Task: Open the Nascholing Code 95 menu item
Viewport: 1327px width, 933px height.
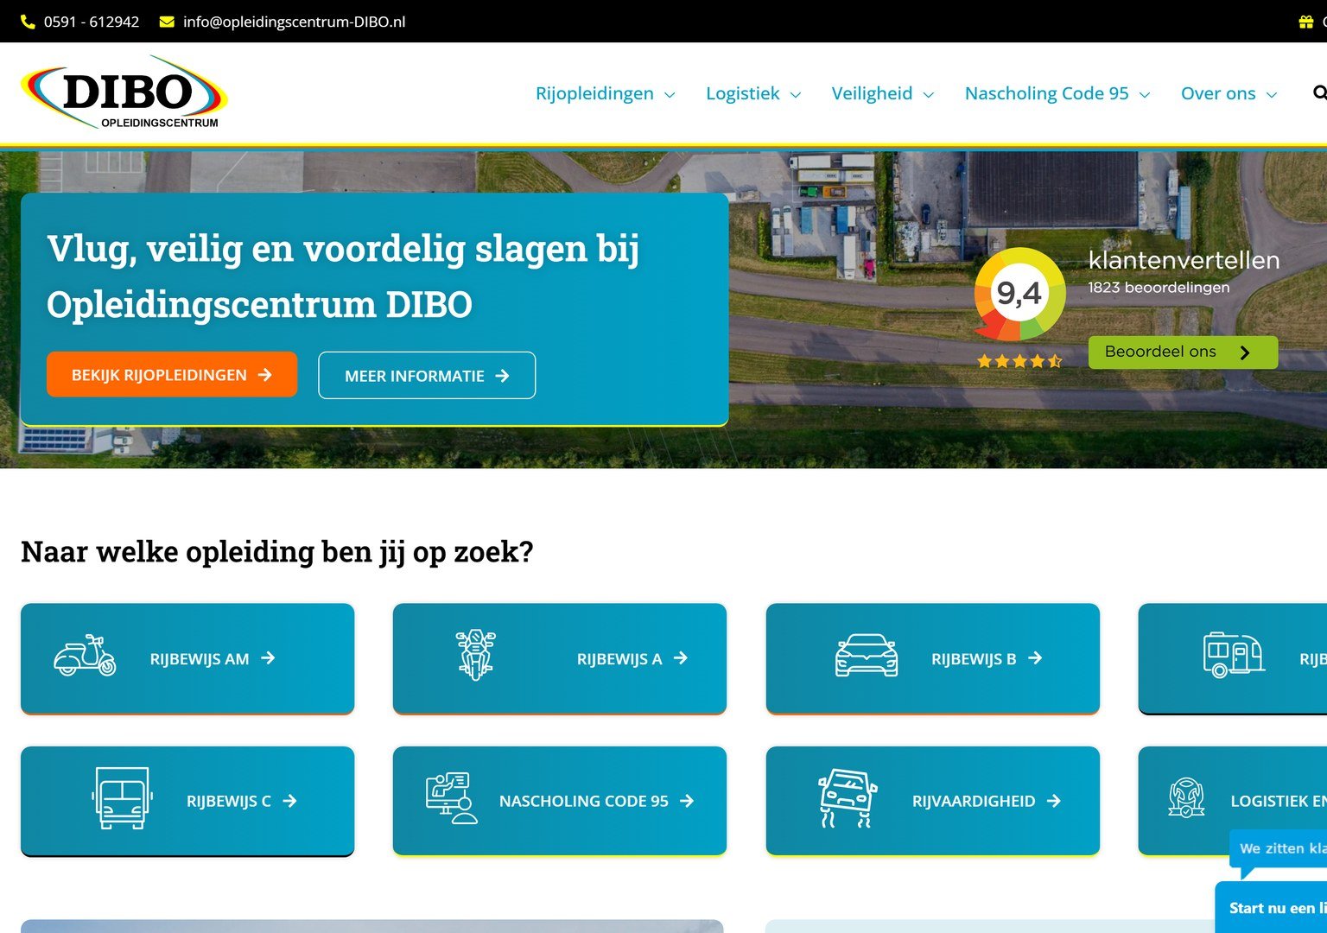Action: pyautogui.click(x=1047, y=93)
